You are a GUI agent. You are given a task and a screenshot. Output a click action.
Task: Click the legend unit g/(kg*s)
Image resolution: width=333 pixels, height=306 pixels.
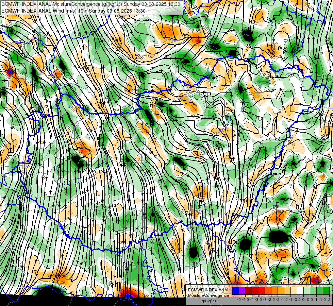[x=209, y=301]
